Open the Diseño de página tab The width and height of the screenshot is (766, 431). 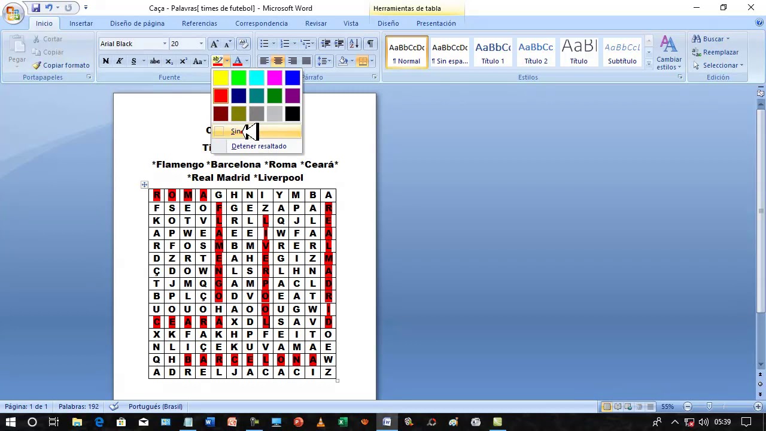point(137,23)
